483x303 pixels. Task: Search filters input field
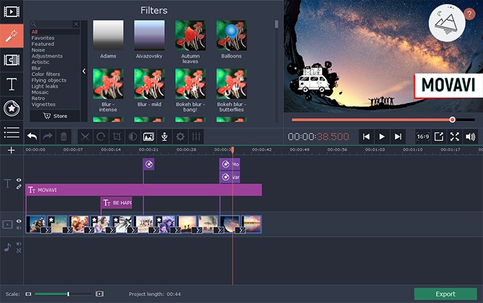(54, 24)
